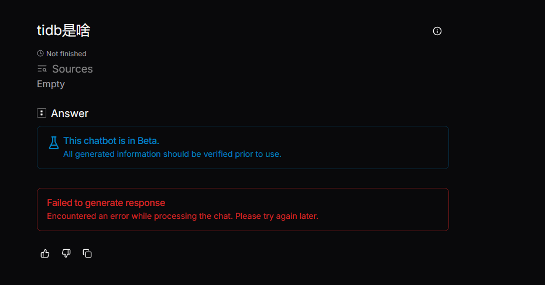Click the "Not finished" status text

[x=66, y=54]
